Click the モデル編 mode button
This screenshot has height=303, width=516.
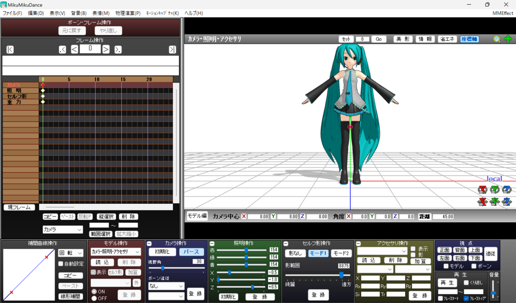[x=197, y=216]
